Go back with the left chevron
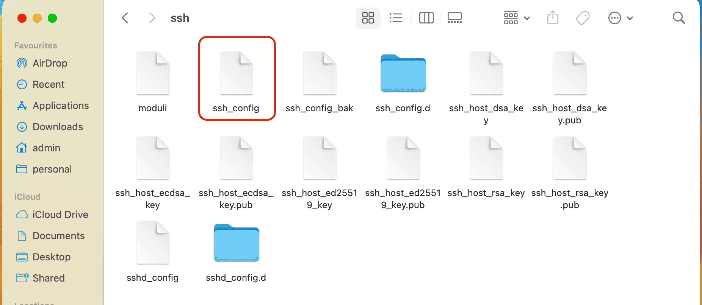 [x=125, y=18]
